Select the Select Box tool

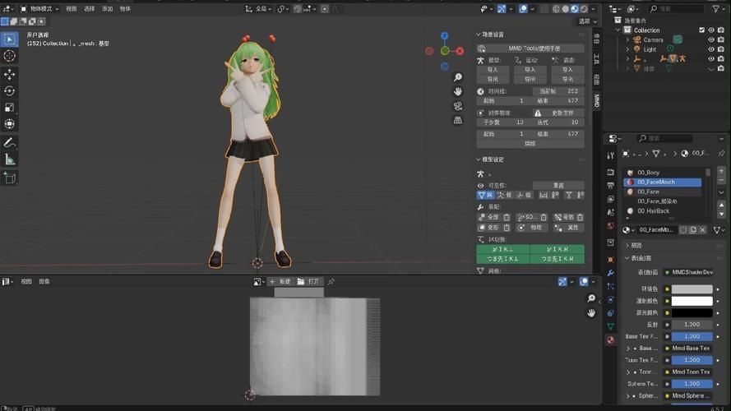pyautogui.click(x=9, y=39)
